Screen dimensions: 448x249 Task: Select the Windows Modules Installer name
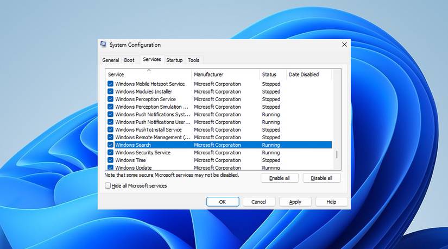pyautogui.click(x=144, y=91)
